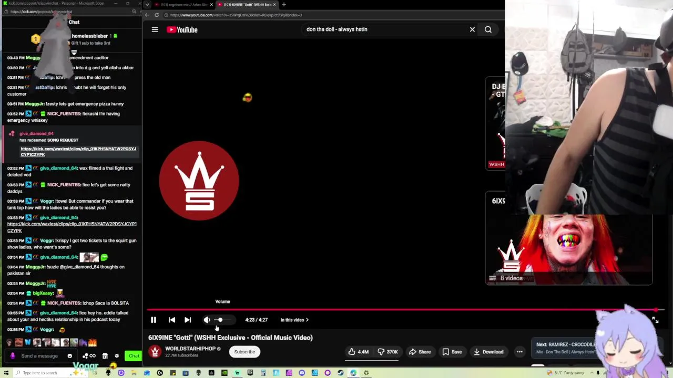This screenshot has width=673, height=378.
Task: Like the video (4.4M)
Action: [x=359, y=352]
